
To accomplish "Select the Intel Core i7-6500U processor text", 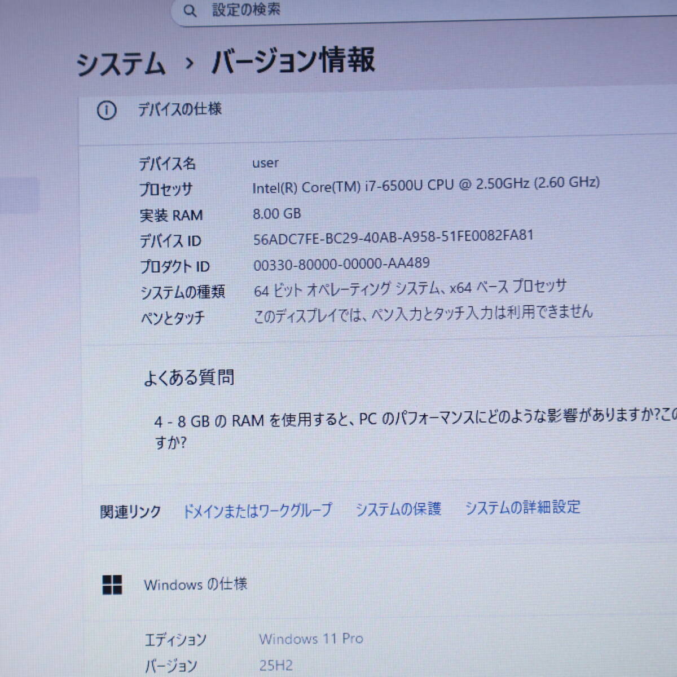I will click(426, 185).
